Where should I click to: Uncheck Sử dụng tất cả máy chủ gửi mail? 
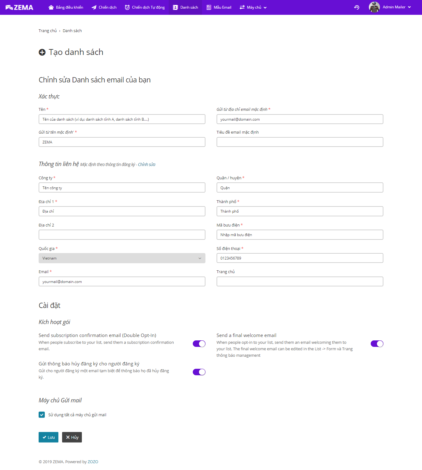click(x=42, y=415)
